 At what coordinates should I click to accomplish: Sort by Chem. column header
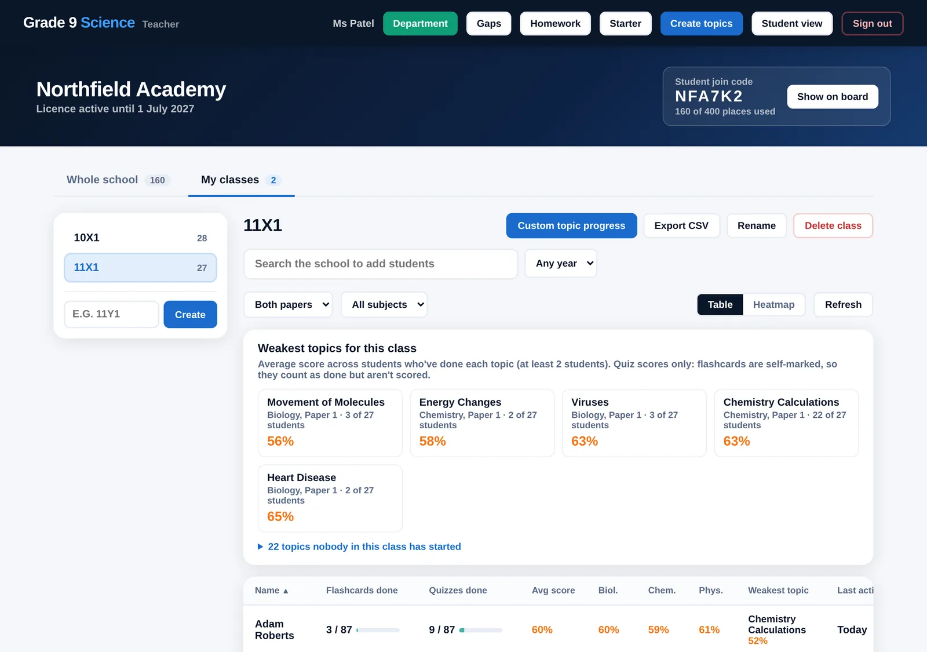(662, 591)
